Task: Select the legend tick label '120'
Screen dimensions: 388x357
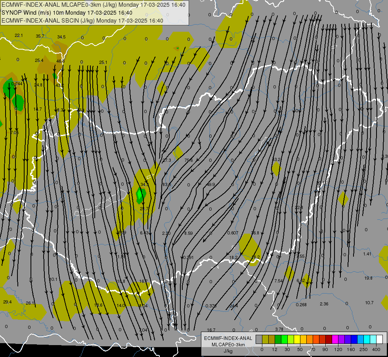Action: coord(338,349)
